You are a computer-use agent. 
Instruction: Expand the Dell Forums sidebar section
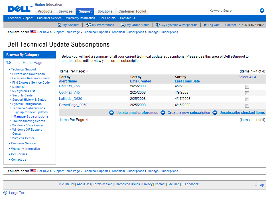point(9,154)
